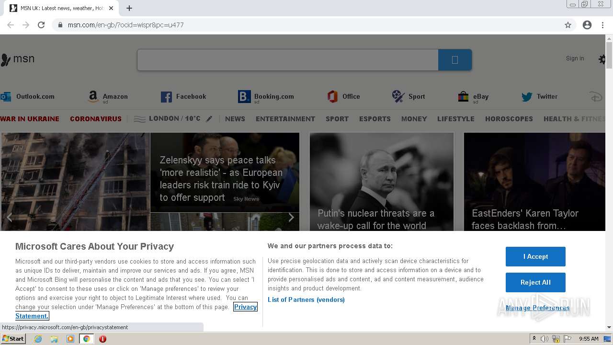Click the browser back arrow
Viewport: 613px width, 345px height.
[x=11, y=25]
